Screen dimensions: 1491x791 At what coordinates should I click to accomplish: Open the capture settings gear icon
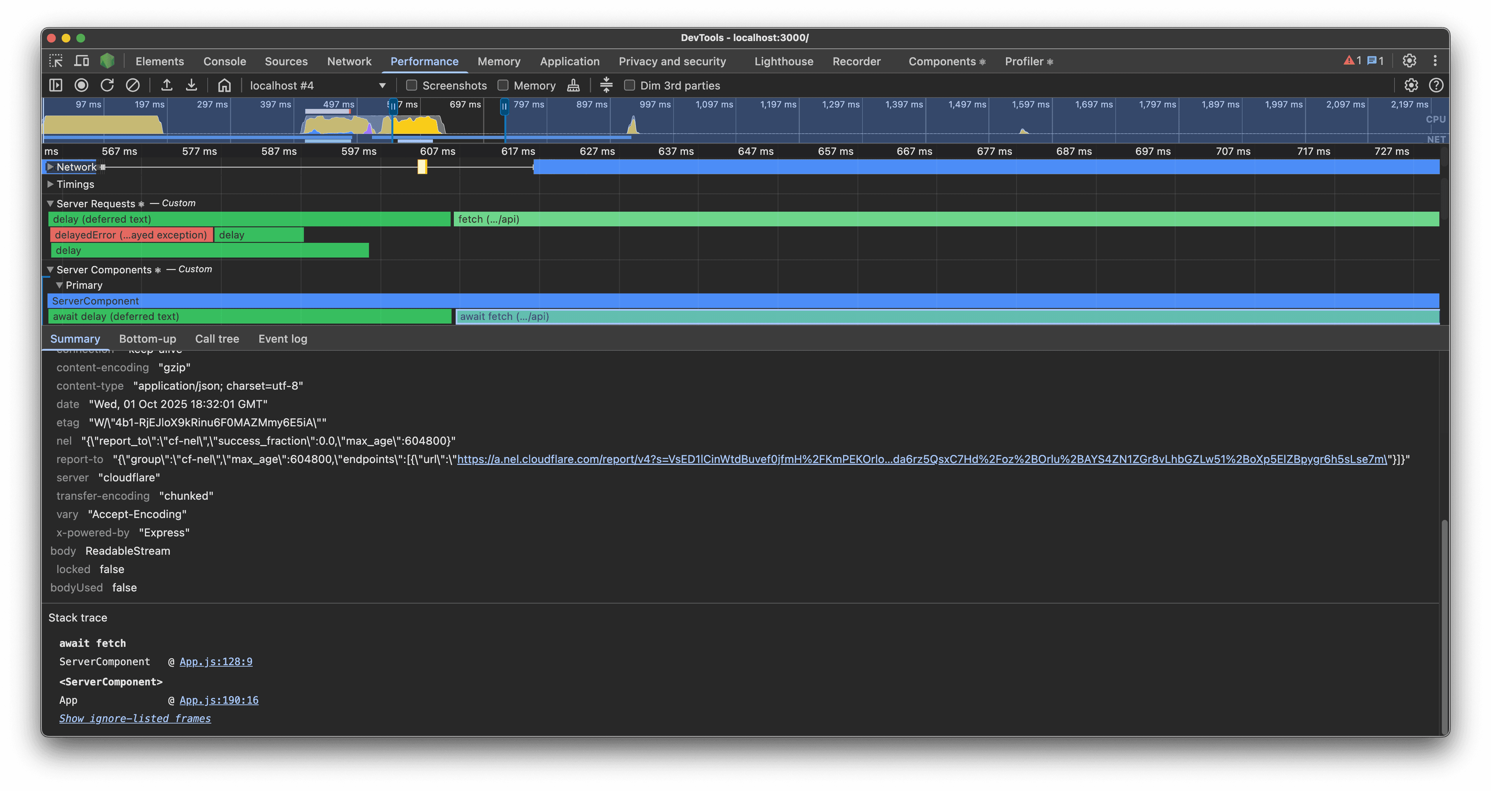point(1411,85)
